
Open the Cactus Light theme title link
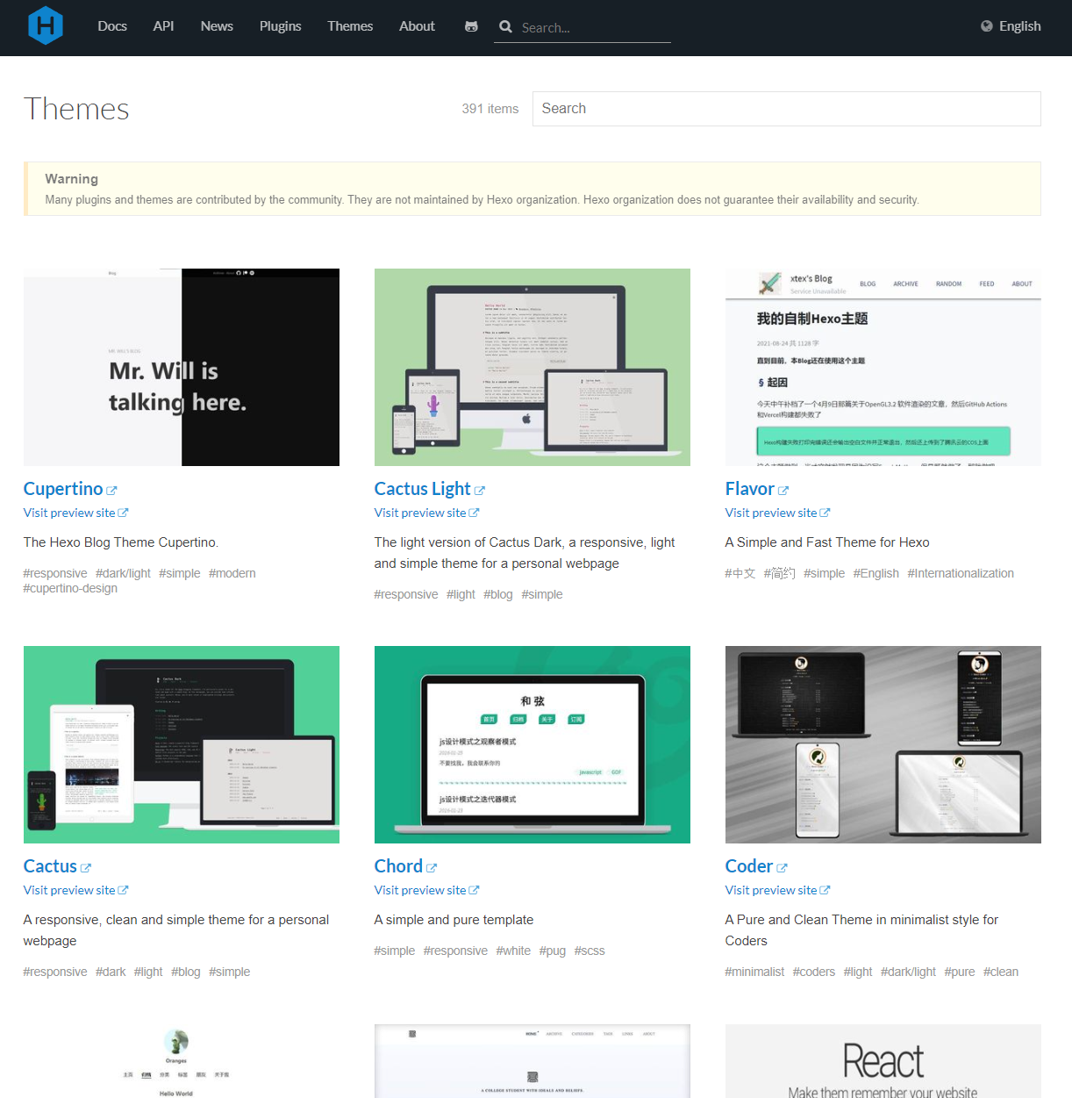pyautogui.click(x=423, y=489)
